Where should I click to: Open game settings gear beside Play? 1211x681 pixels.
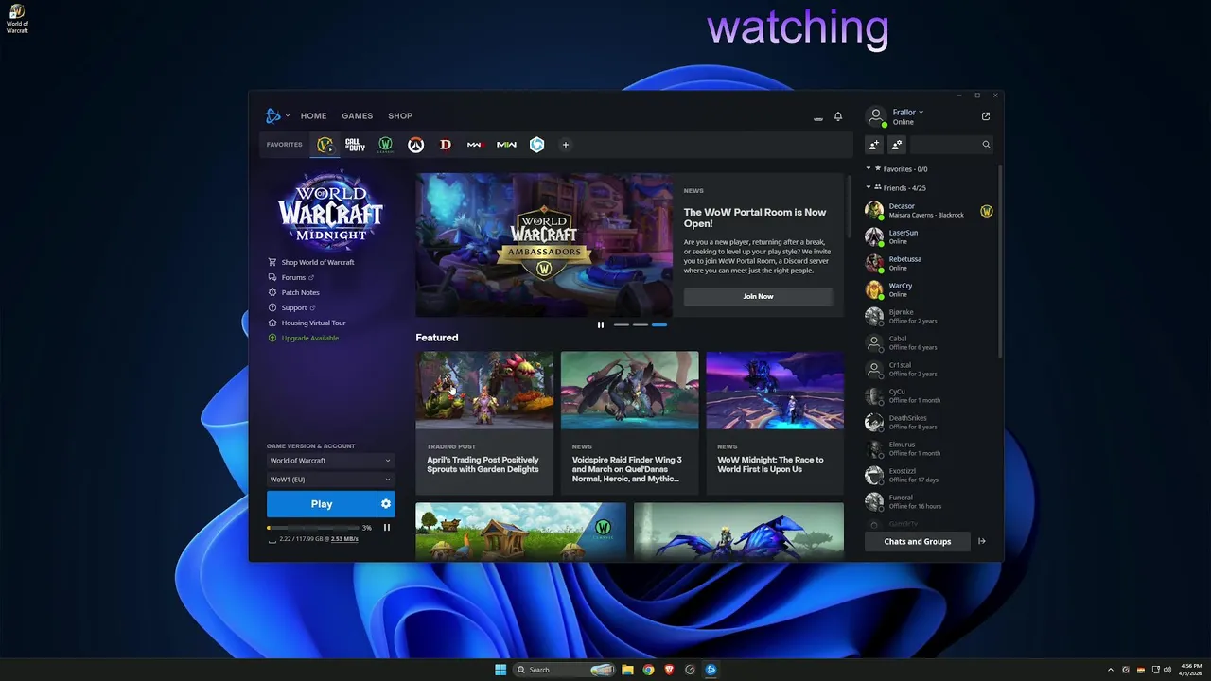click(x=386, y=504)
